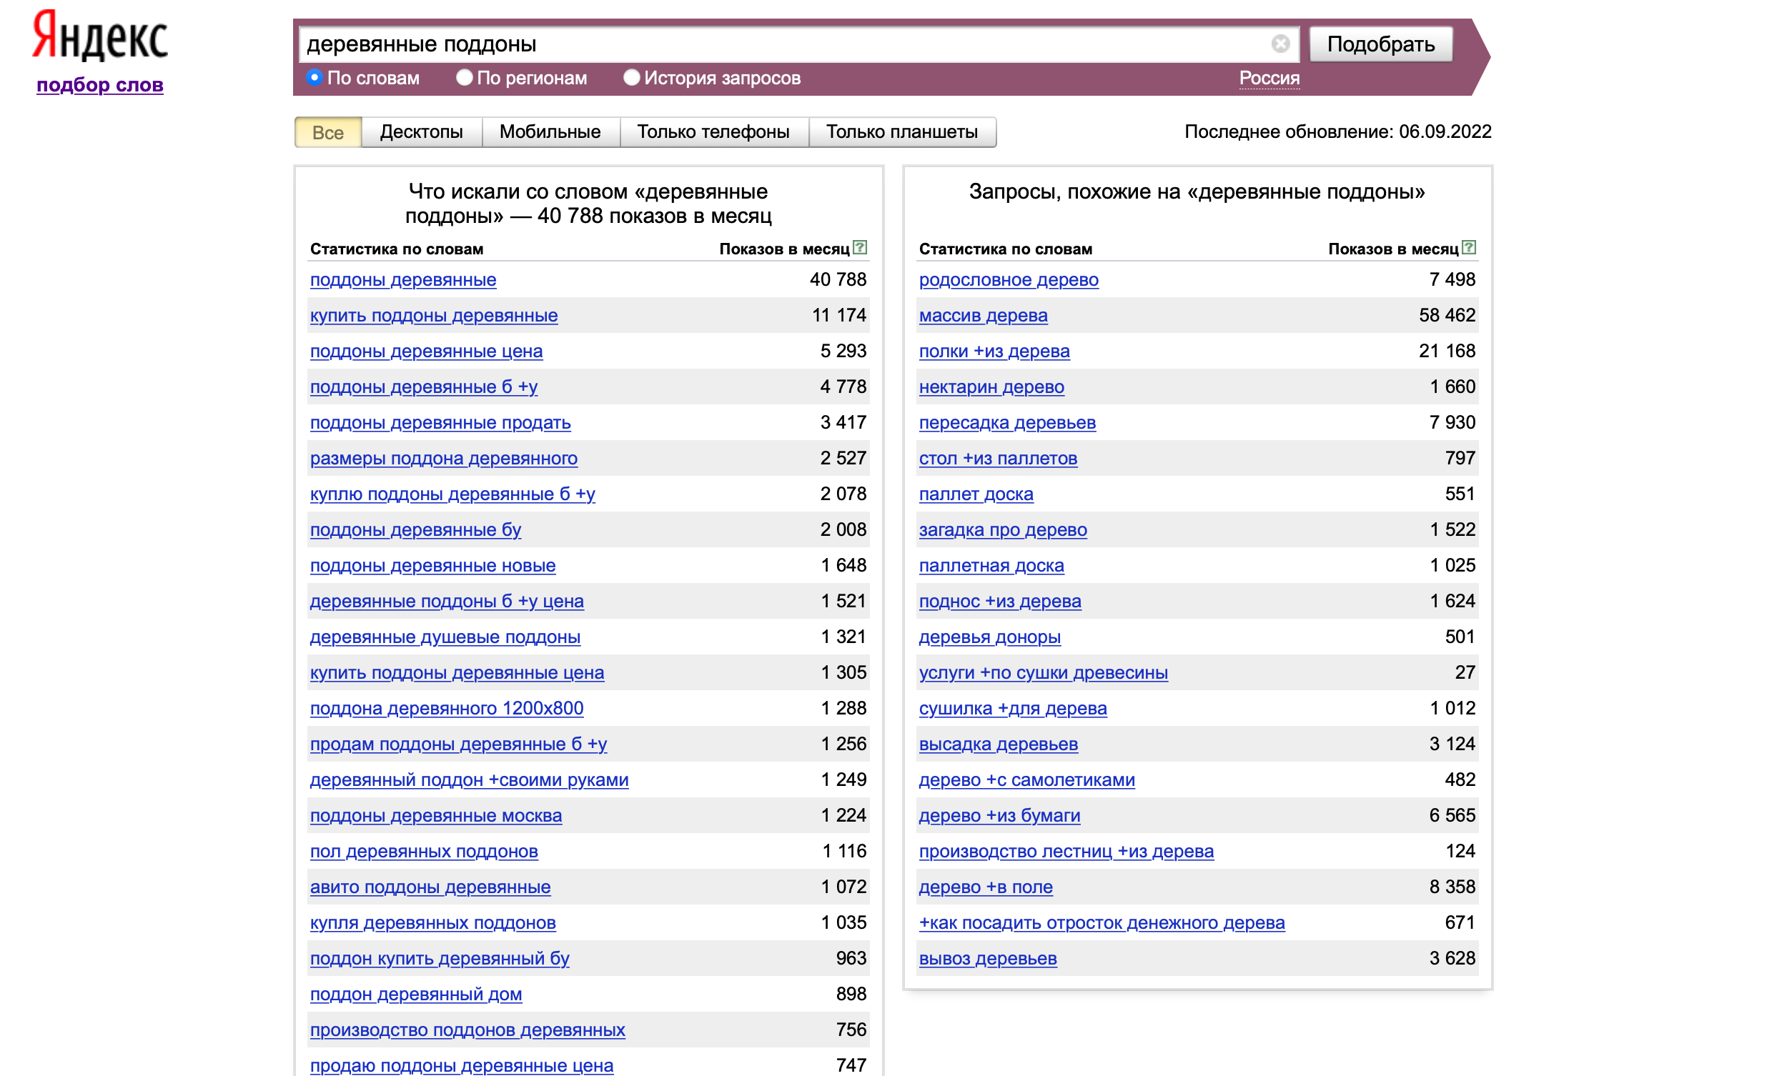This screenshot has width=1767, height=1076.
Task: Open 'дерево +из бумаги' similar query
Action: point(1000,817)
